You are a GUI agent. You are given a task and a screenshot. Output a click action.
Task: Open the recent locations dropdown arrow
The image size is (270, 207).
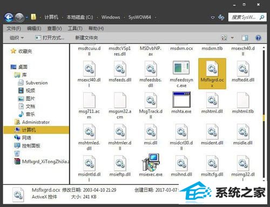tap(26, 17)
